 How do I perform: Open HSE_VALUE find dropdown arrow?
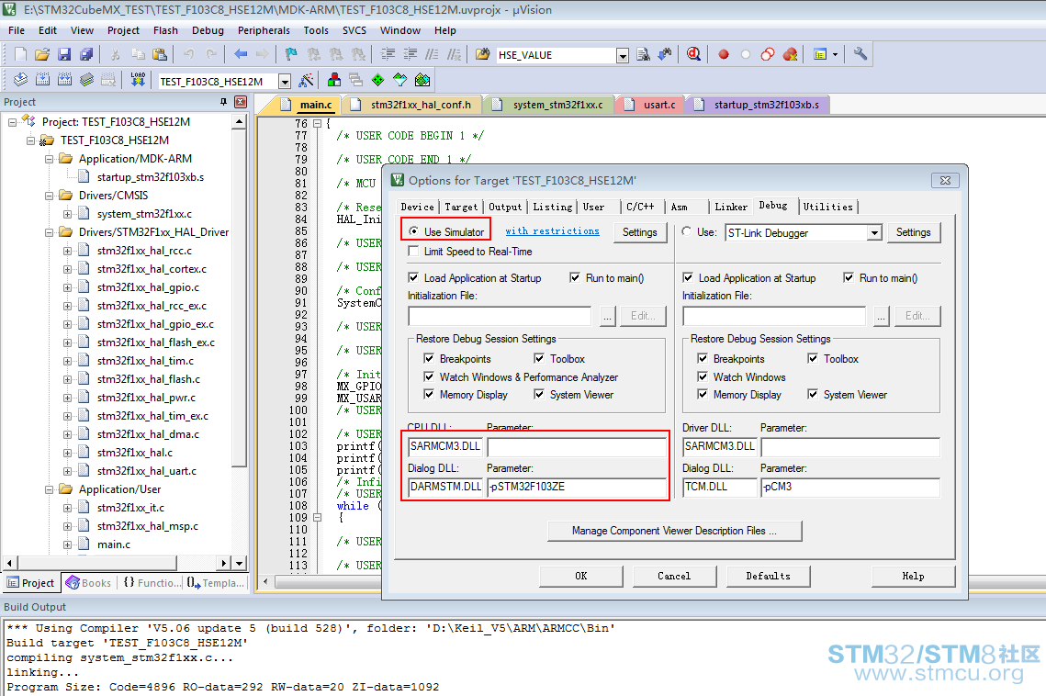pyautogui.click(x=623, y=55)
